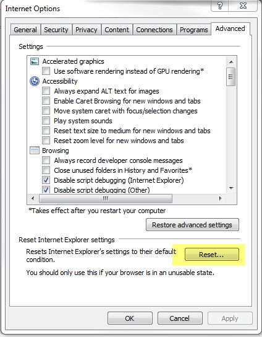Click the Accelerated graphics category icon
The image size is (262, 337).
point(35,61)
